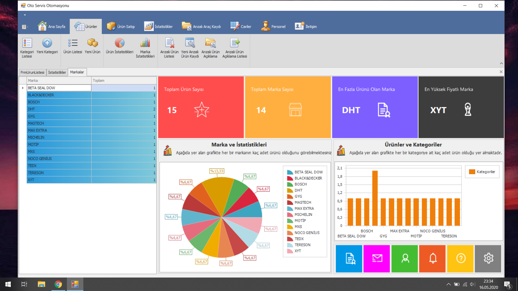Sort by the Marka column header

click(x=59, y=80)
